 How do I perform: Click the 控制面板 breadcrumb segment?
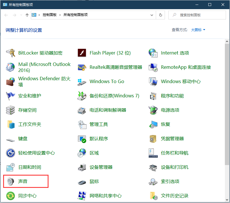pyautogui.click(x=50, y=15)
